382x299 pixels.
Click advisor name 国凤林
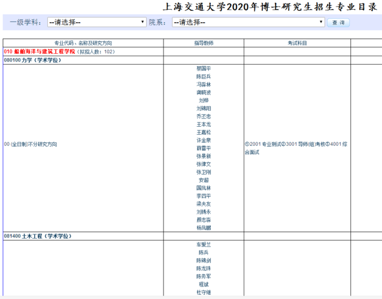[x=204, y=188]
